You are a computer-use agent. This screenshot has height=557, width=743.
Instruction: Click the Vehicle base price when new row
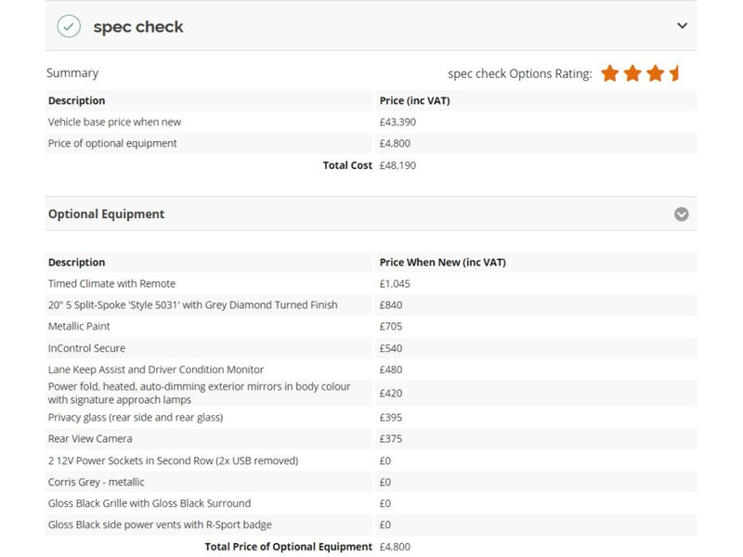pyautogui.click(x=371, y=122)
